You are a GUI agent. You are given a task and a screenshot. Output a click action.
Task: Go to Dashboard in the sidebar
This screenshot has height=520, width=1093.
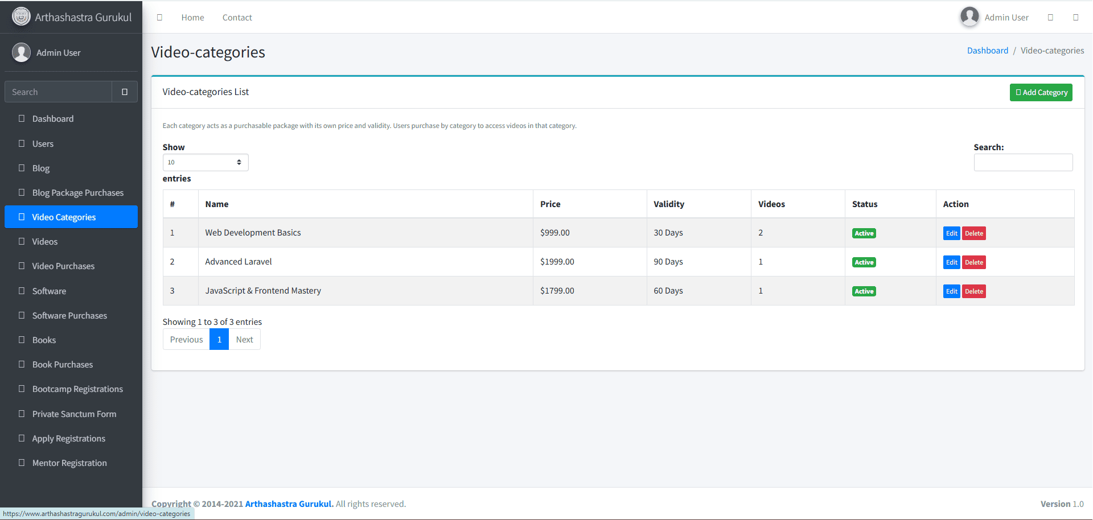coord(71,118)
